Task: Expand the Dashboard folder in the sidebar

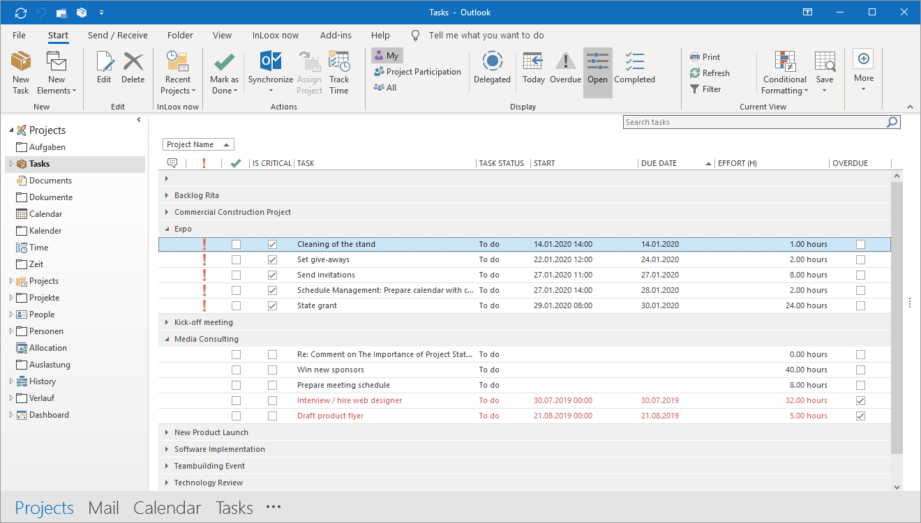Action: 11,415
